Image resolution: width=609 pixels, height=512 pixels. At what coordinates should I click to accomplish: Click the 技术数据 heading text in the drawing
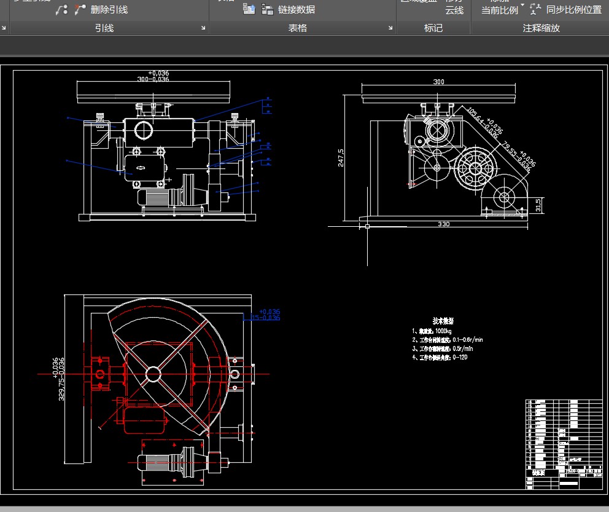click(x=443, y=321)
